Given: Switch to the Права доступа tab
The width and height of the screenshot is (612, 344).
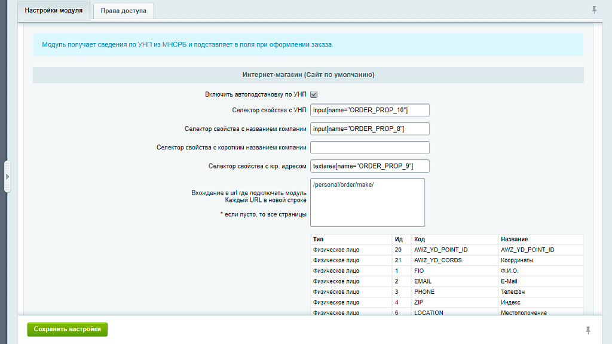Looking at the screenshot, I should (x=124, y=11).
